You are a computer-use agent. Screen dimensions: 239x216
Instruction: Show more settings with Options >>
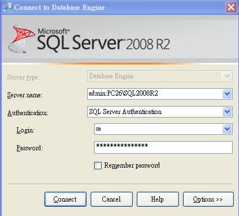pyautogui.click(x=208, y=199)
